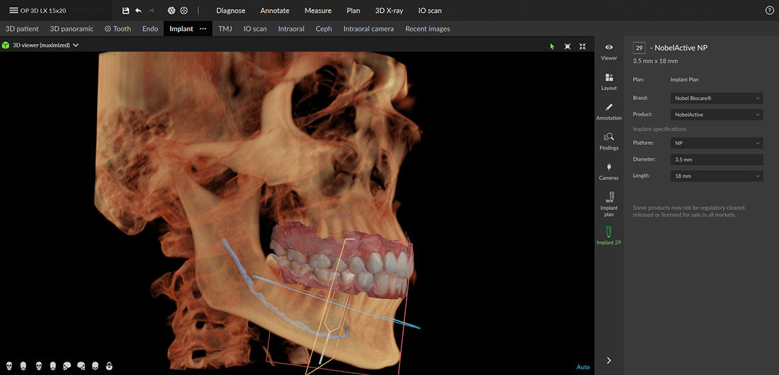
Task: Collapse side panel with bottom chevron
Action: click(609, 361)
